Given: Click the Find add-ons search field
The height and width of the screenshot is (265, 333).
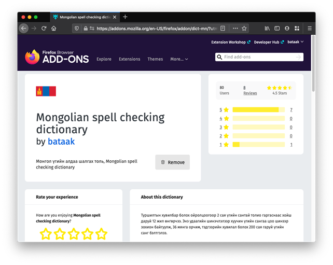Looking at the screenshot, I should 258,57.
